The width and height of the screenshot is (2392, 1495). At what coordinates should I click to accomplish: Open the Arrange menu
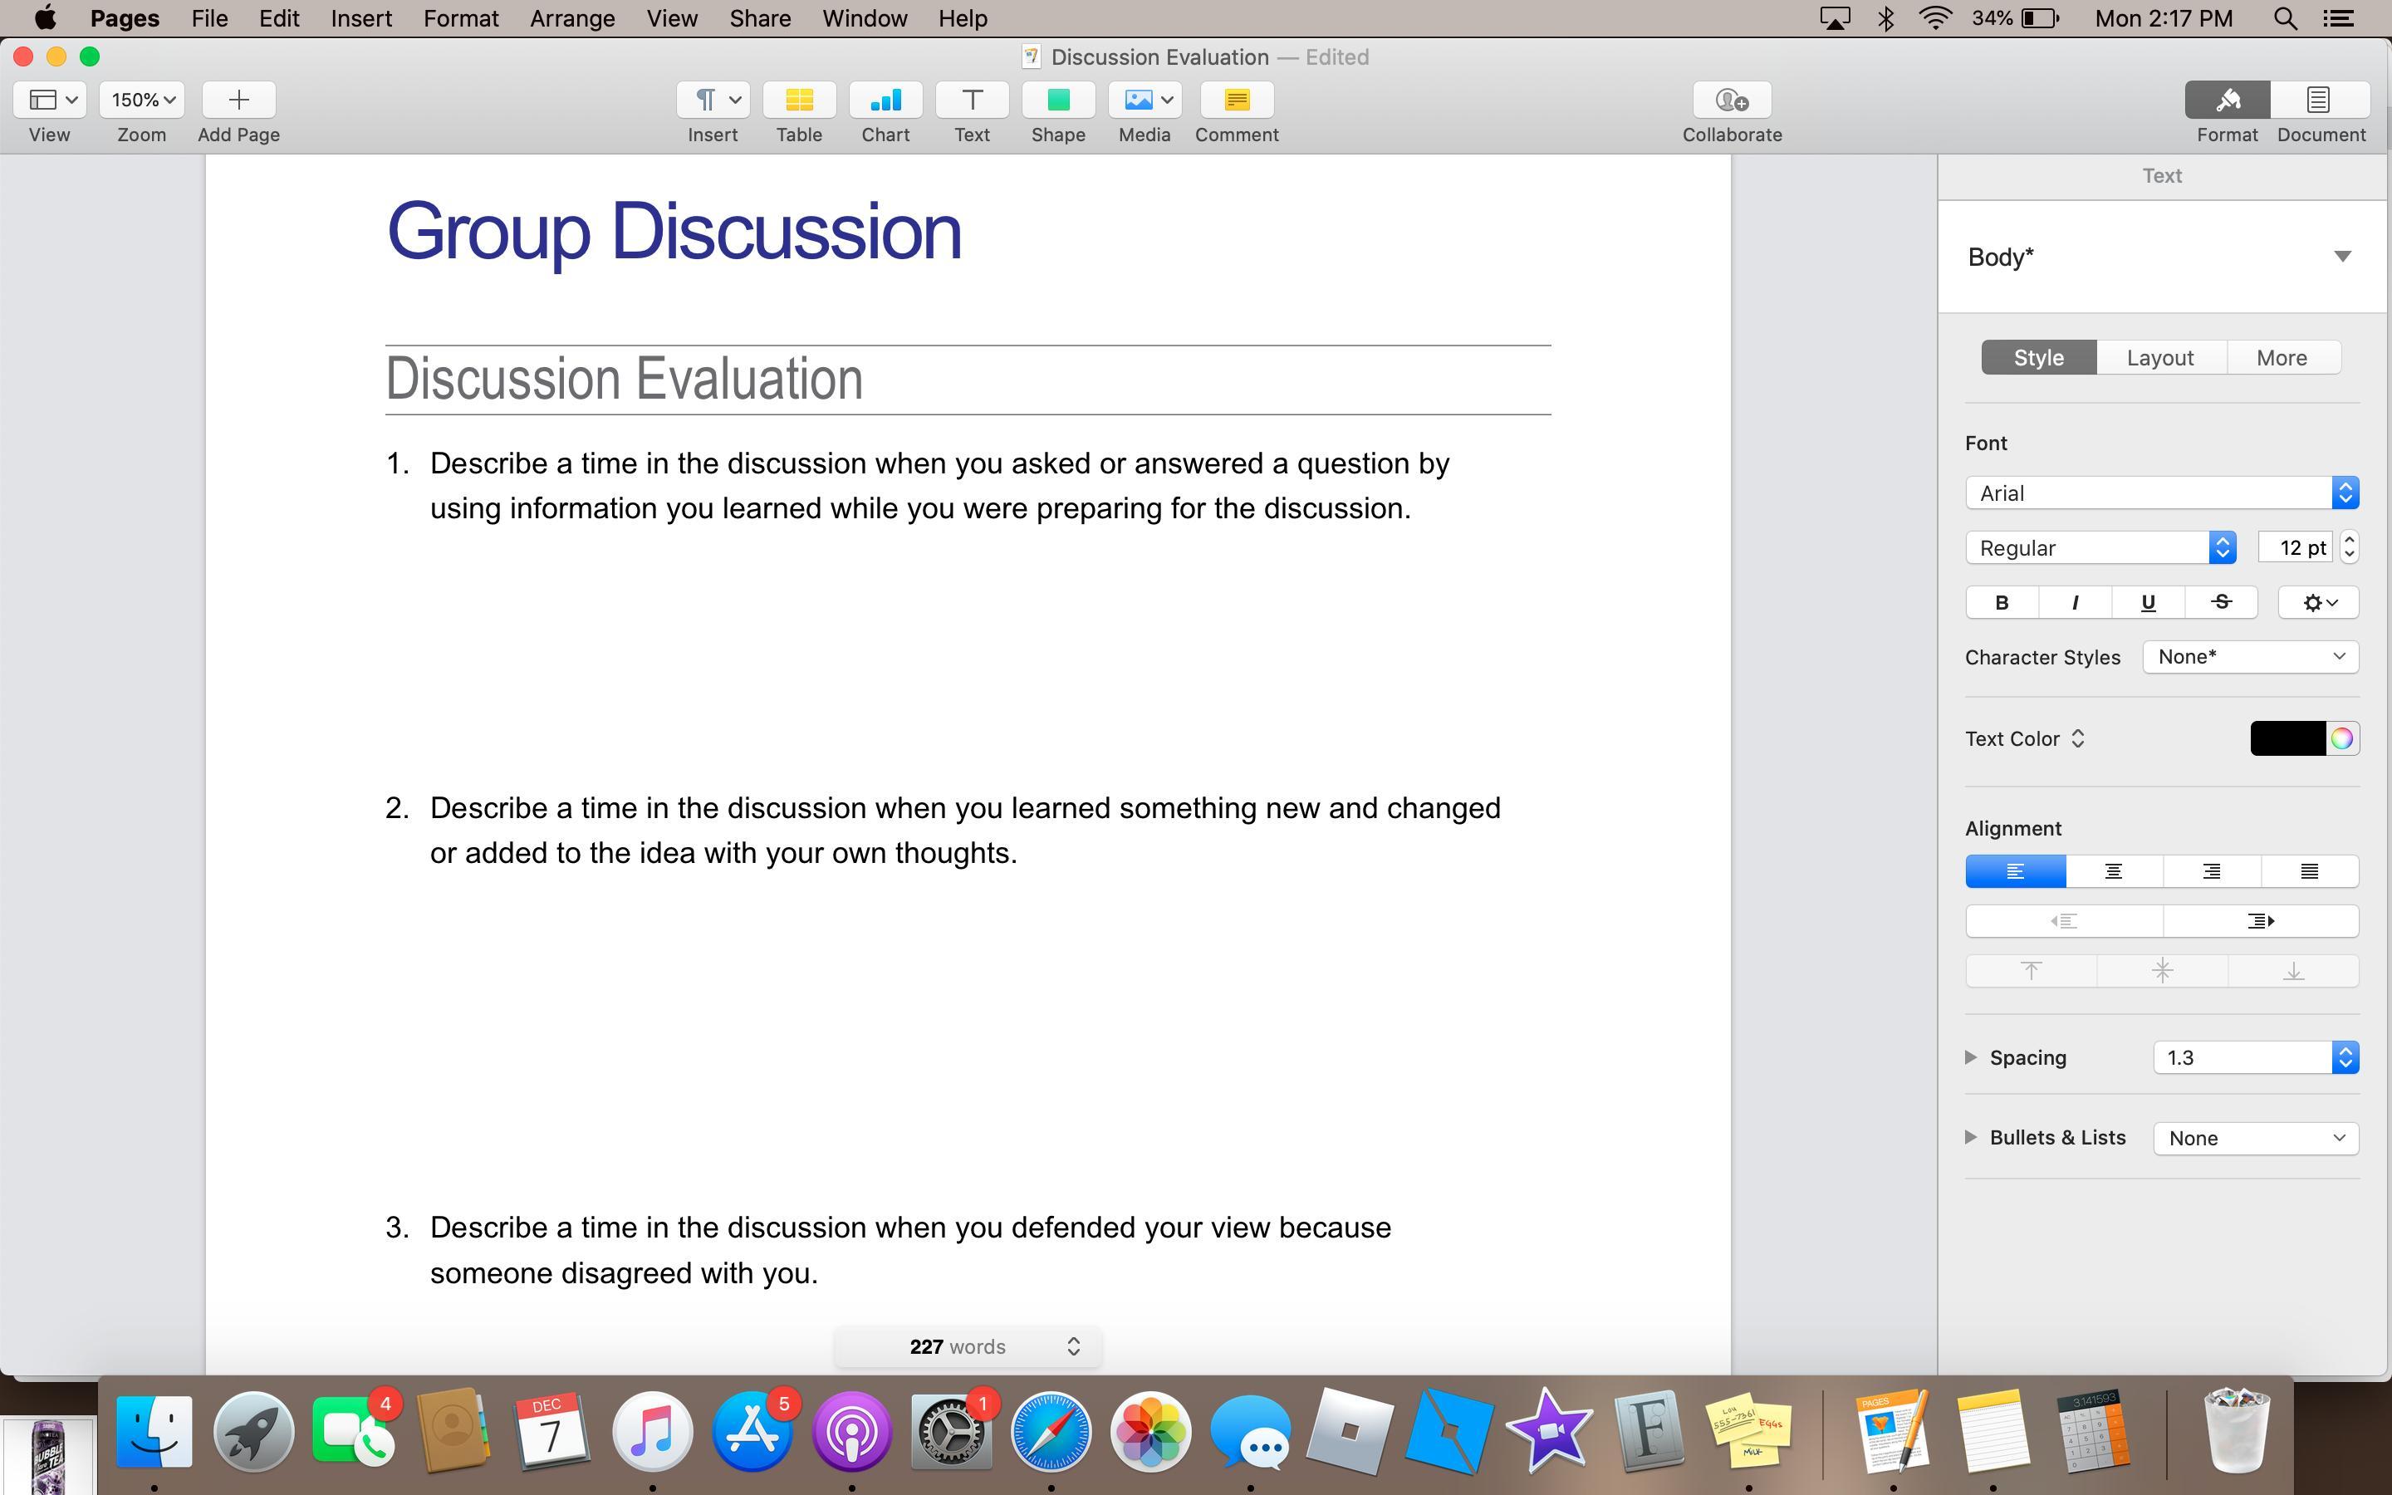click(571, 19)
